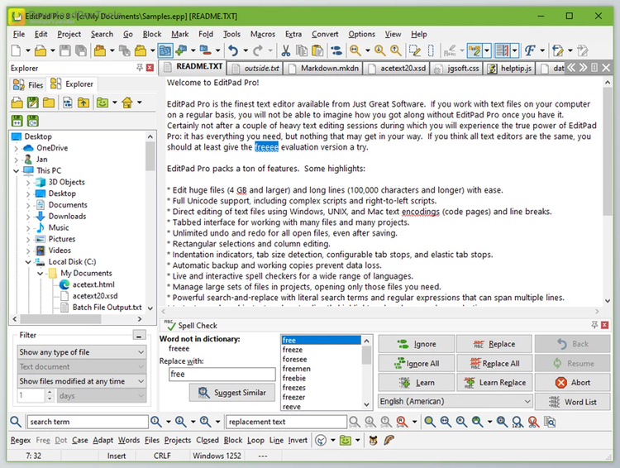
Task: Click the green smiley folder search icon
Action: pos(346,441)
